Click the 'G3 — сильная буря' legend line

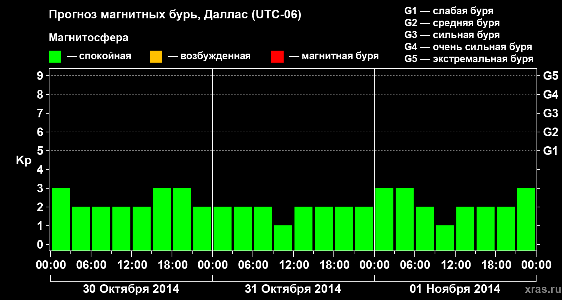452,35
